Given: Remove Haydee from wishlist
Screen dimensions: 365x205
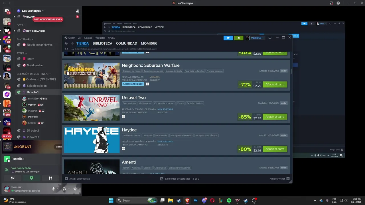Looking at the screenshot, I should click(x=284, y=136).
